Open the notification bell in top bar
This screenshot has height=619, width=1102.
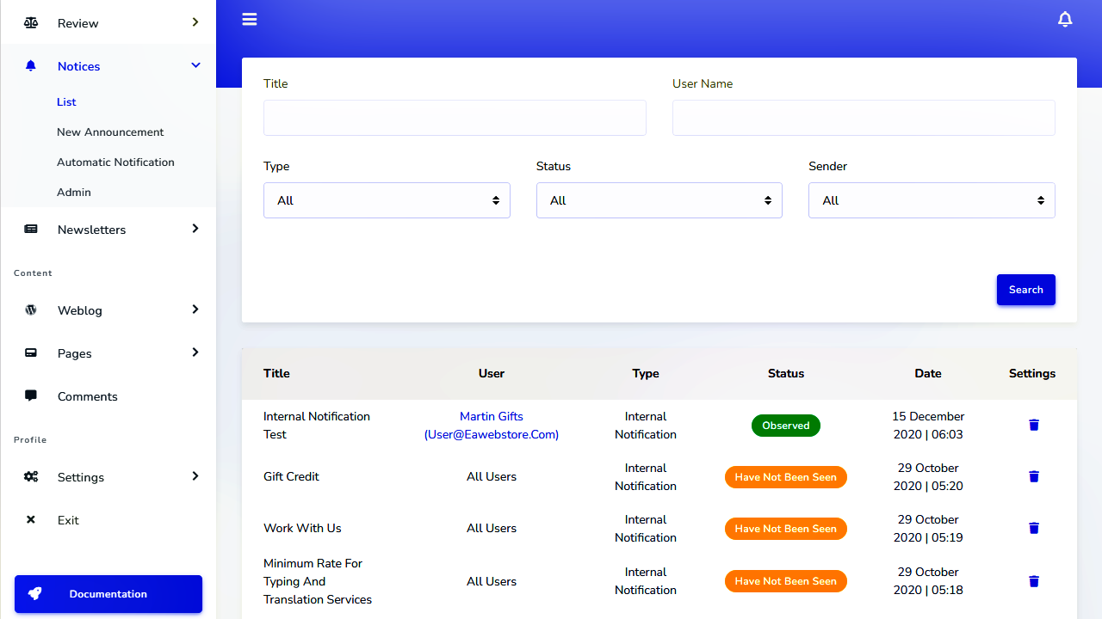tap(1065, 19)
